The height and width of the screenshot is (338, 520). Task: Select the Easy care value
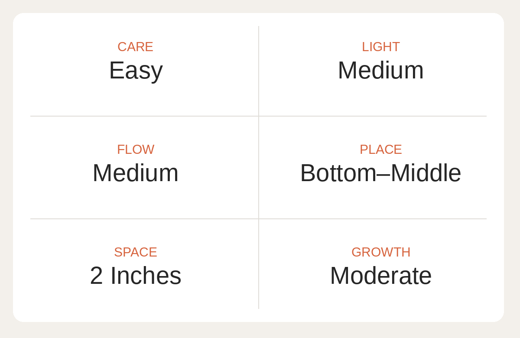click(136, 70)
